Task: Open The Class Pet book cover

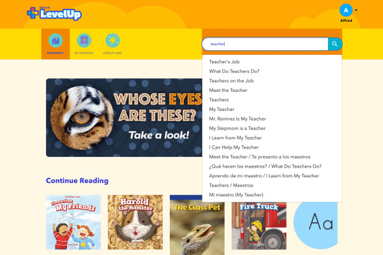Action: coord(197,225)
